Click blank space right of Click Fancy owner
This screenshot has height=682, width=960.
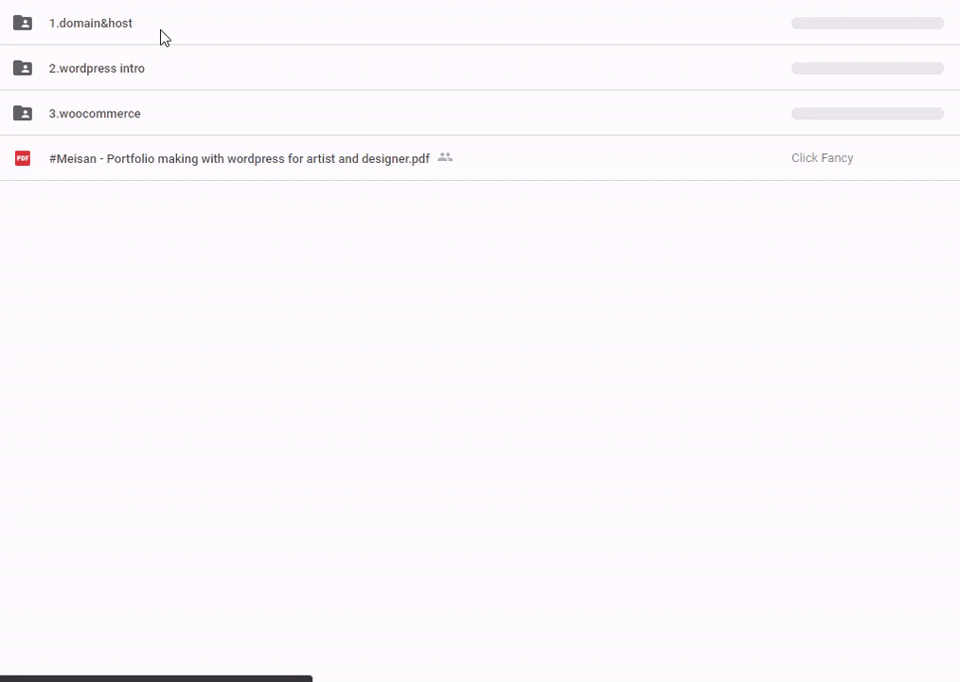(x=909, y=158)
